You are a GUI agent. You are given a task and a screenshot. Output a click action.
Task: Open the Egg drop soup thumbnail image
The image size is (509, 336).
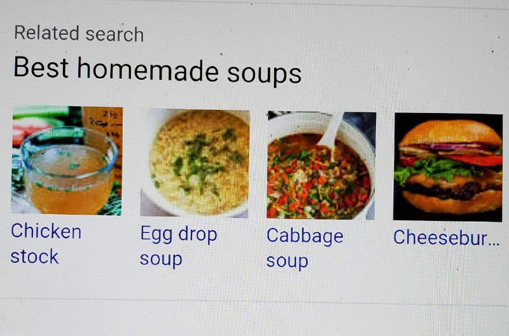click(195, 163)
